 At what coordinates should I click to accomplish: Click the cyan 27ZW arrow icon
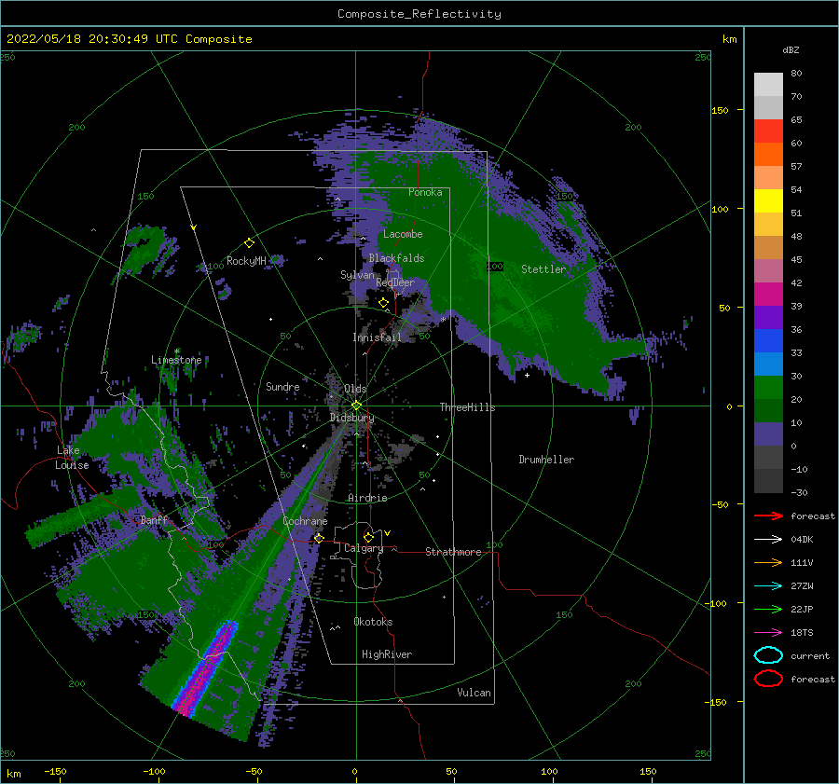768,586
